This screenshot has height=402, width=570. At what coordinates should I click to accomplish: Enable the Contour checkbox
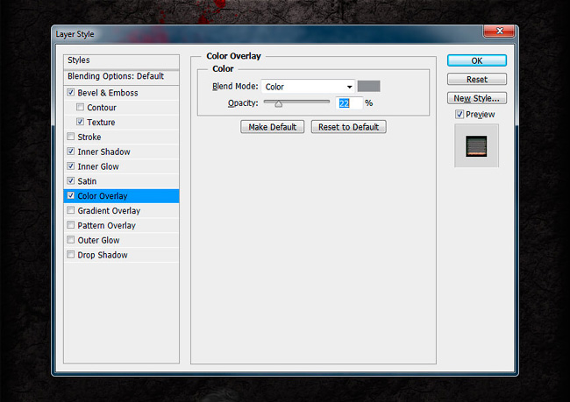(x=81, y=107)
